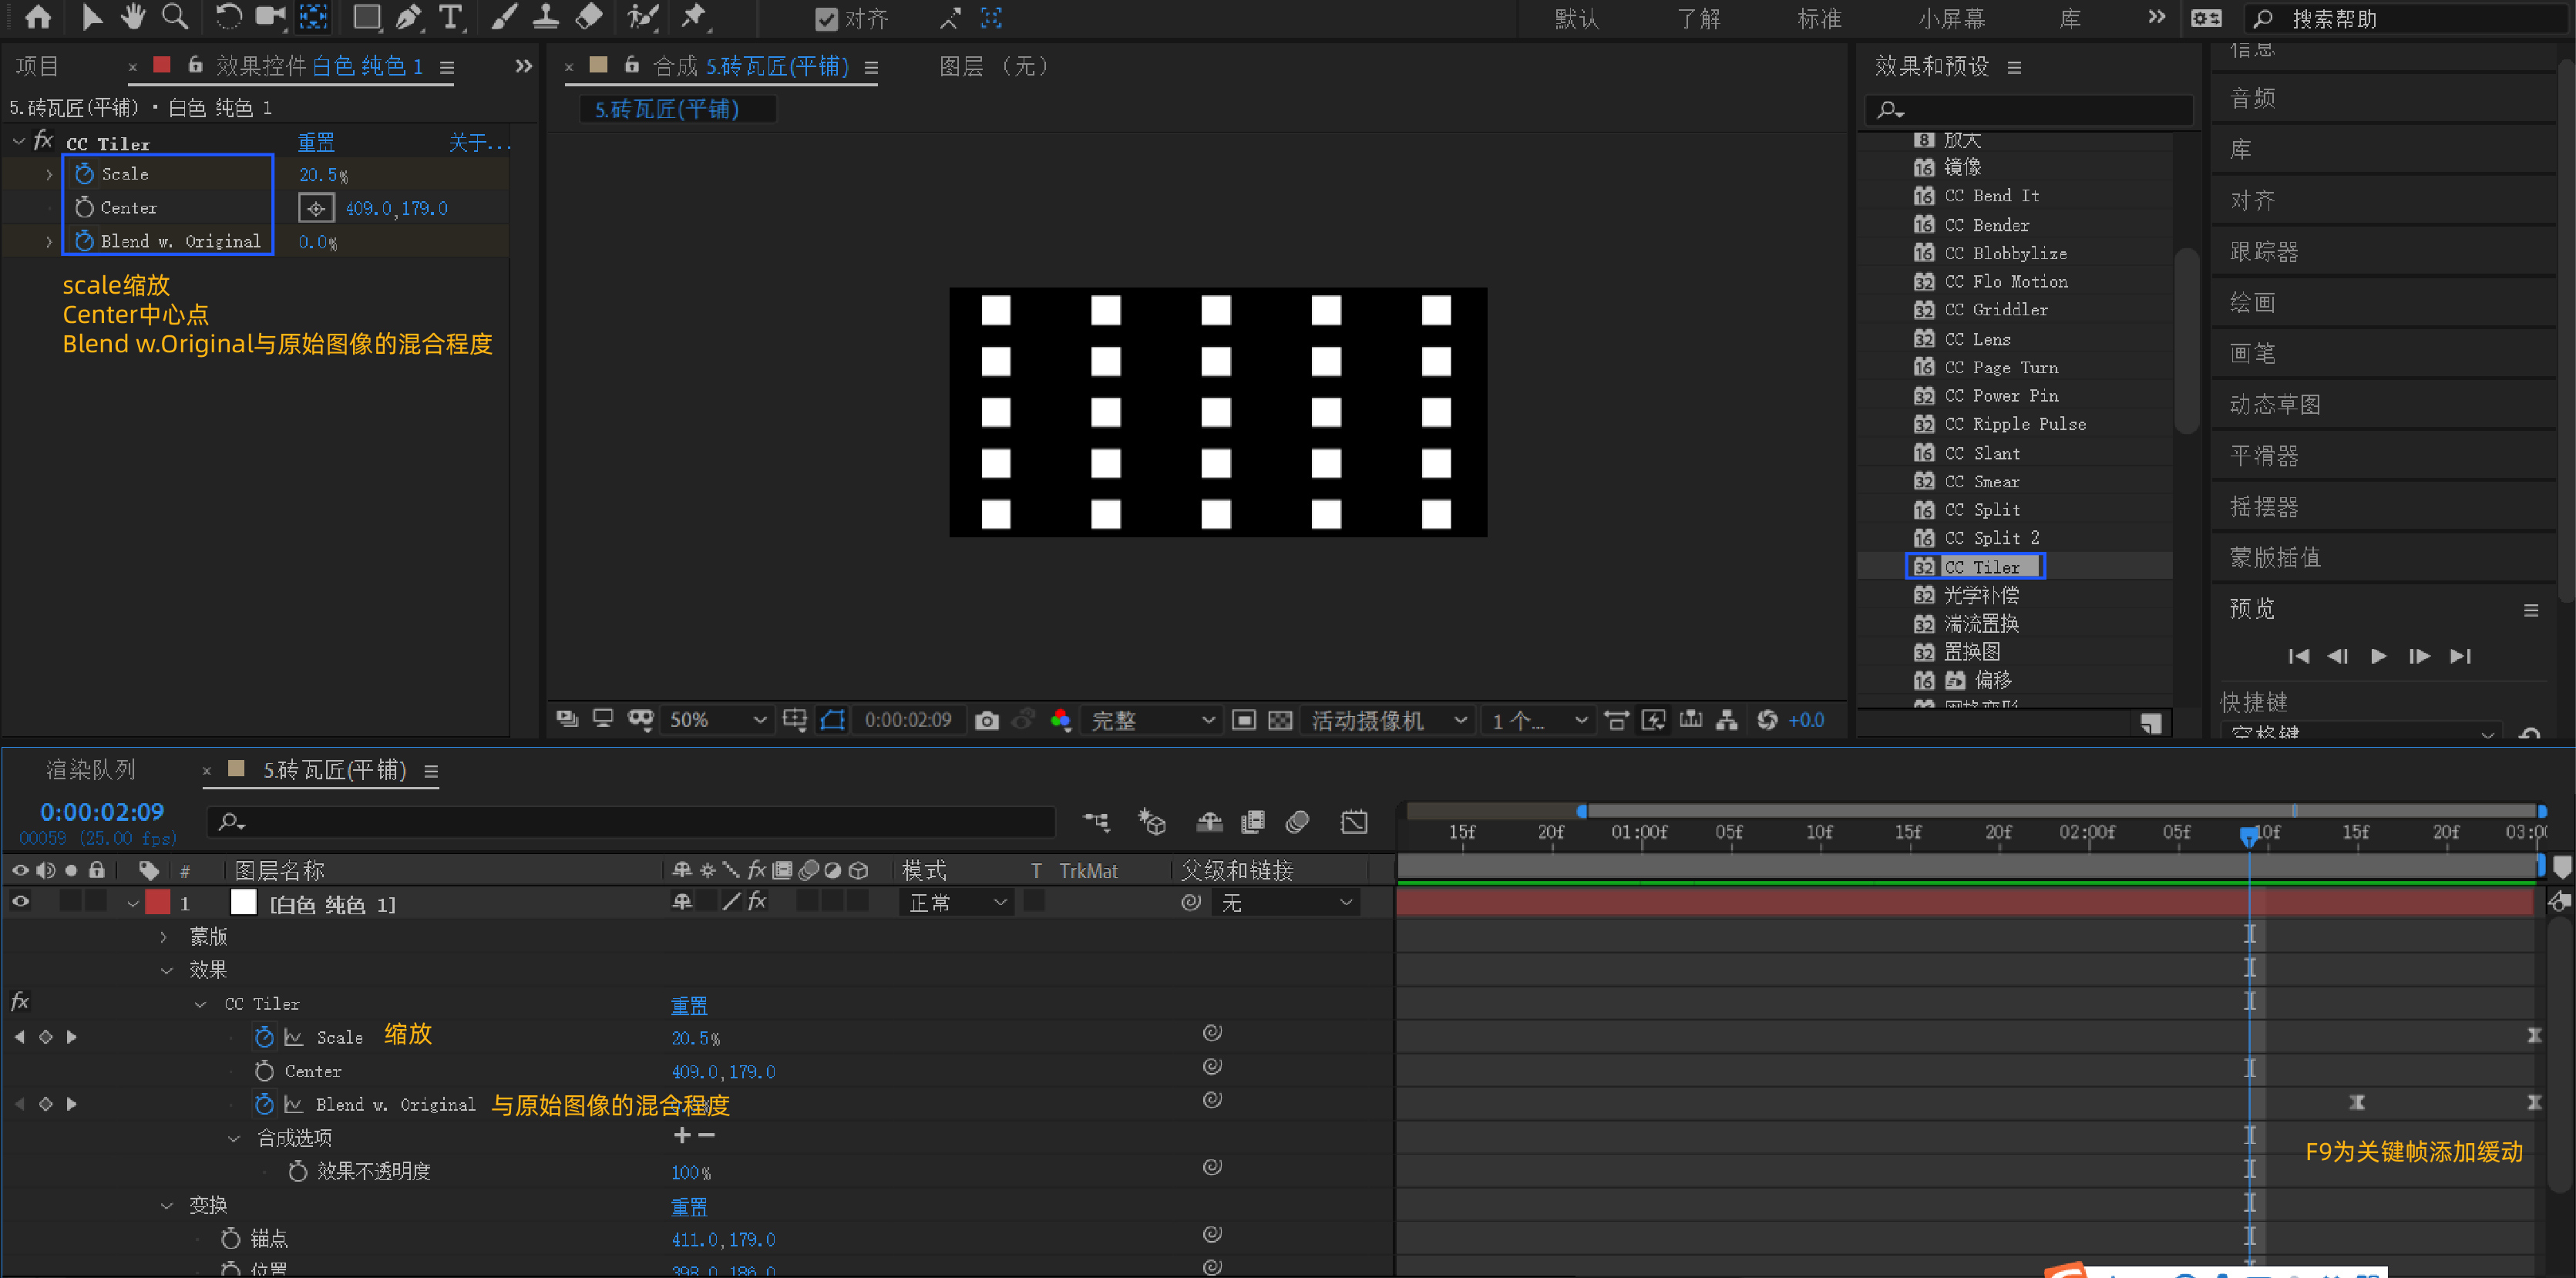Switch to the 了解 workspace
2576x1278 pixels.
point(1698,19)
